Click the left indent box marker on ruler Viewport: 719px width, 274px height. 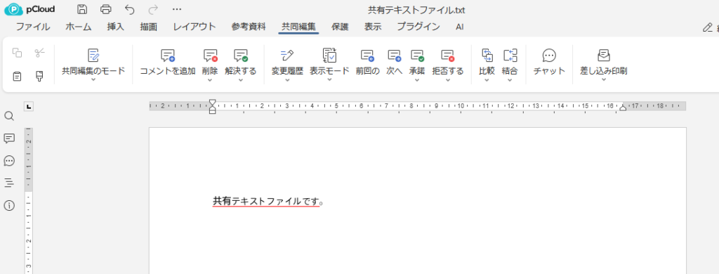click(x=212, y=112)
